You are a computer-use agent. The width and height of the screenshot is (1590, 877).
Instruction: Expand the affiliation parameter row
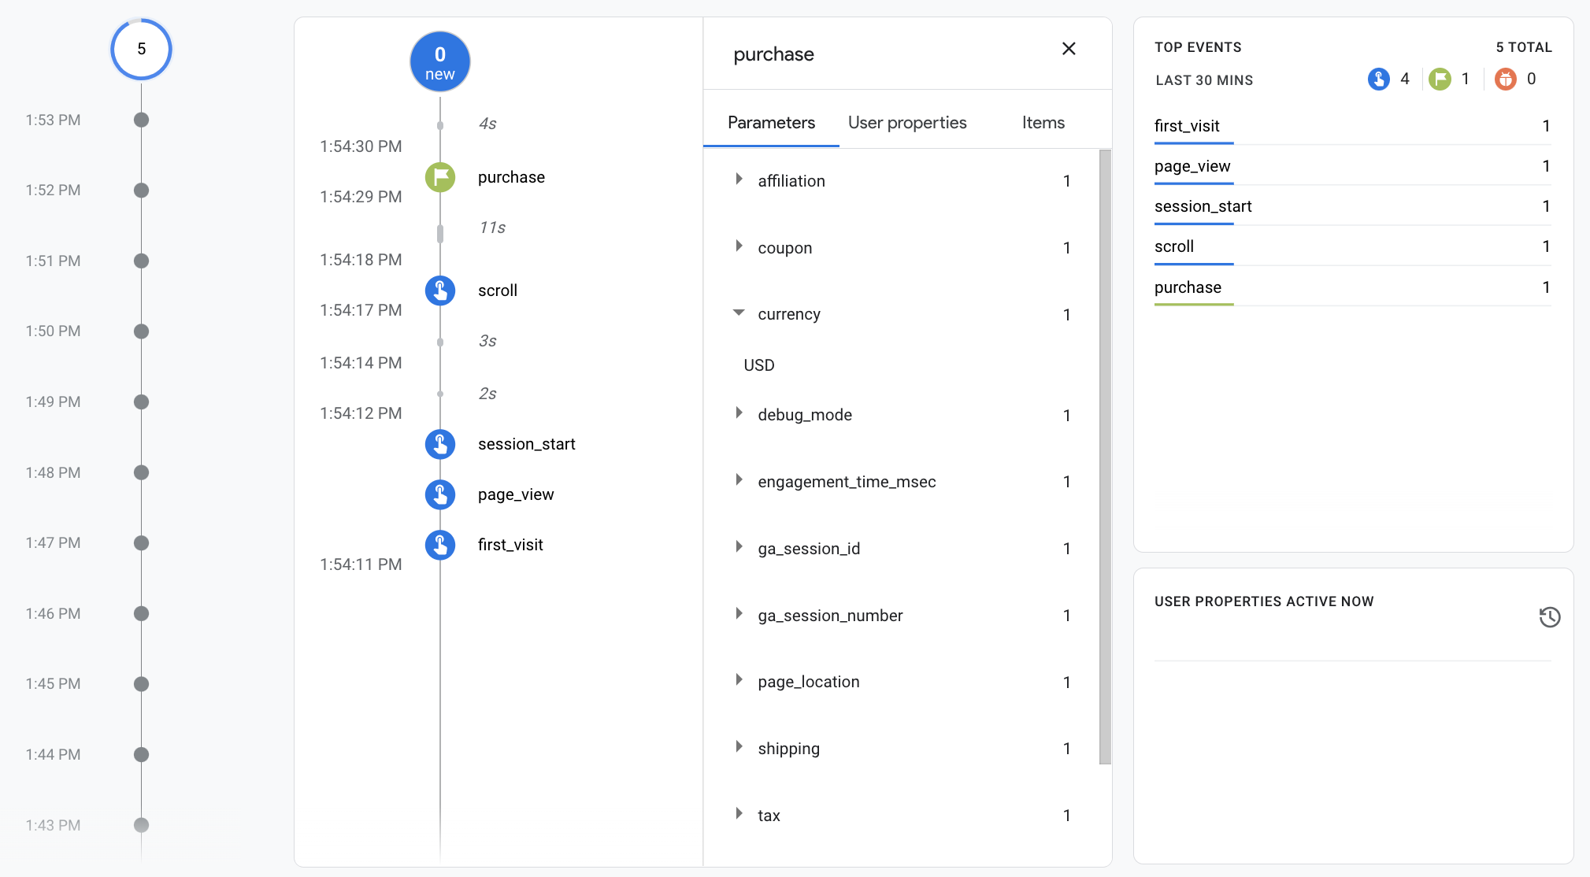[x=738, y=179]
